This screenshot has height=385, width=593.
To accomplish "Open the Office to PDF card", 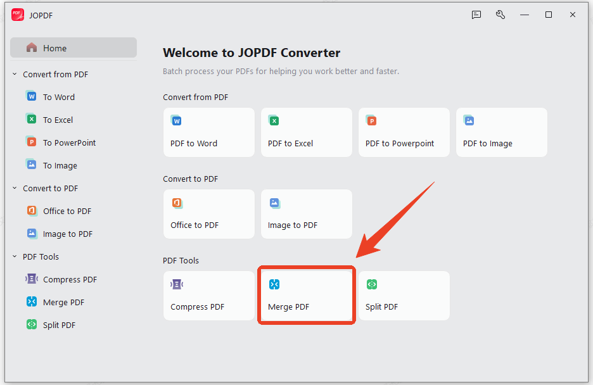I will [x=209, y=214].
